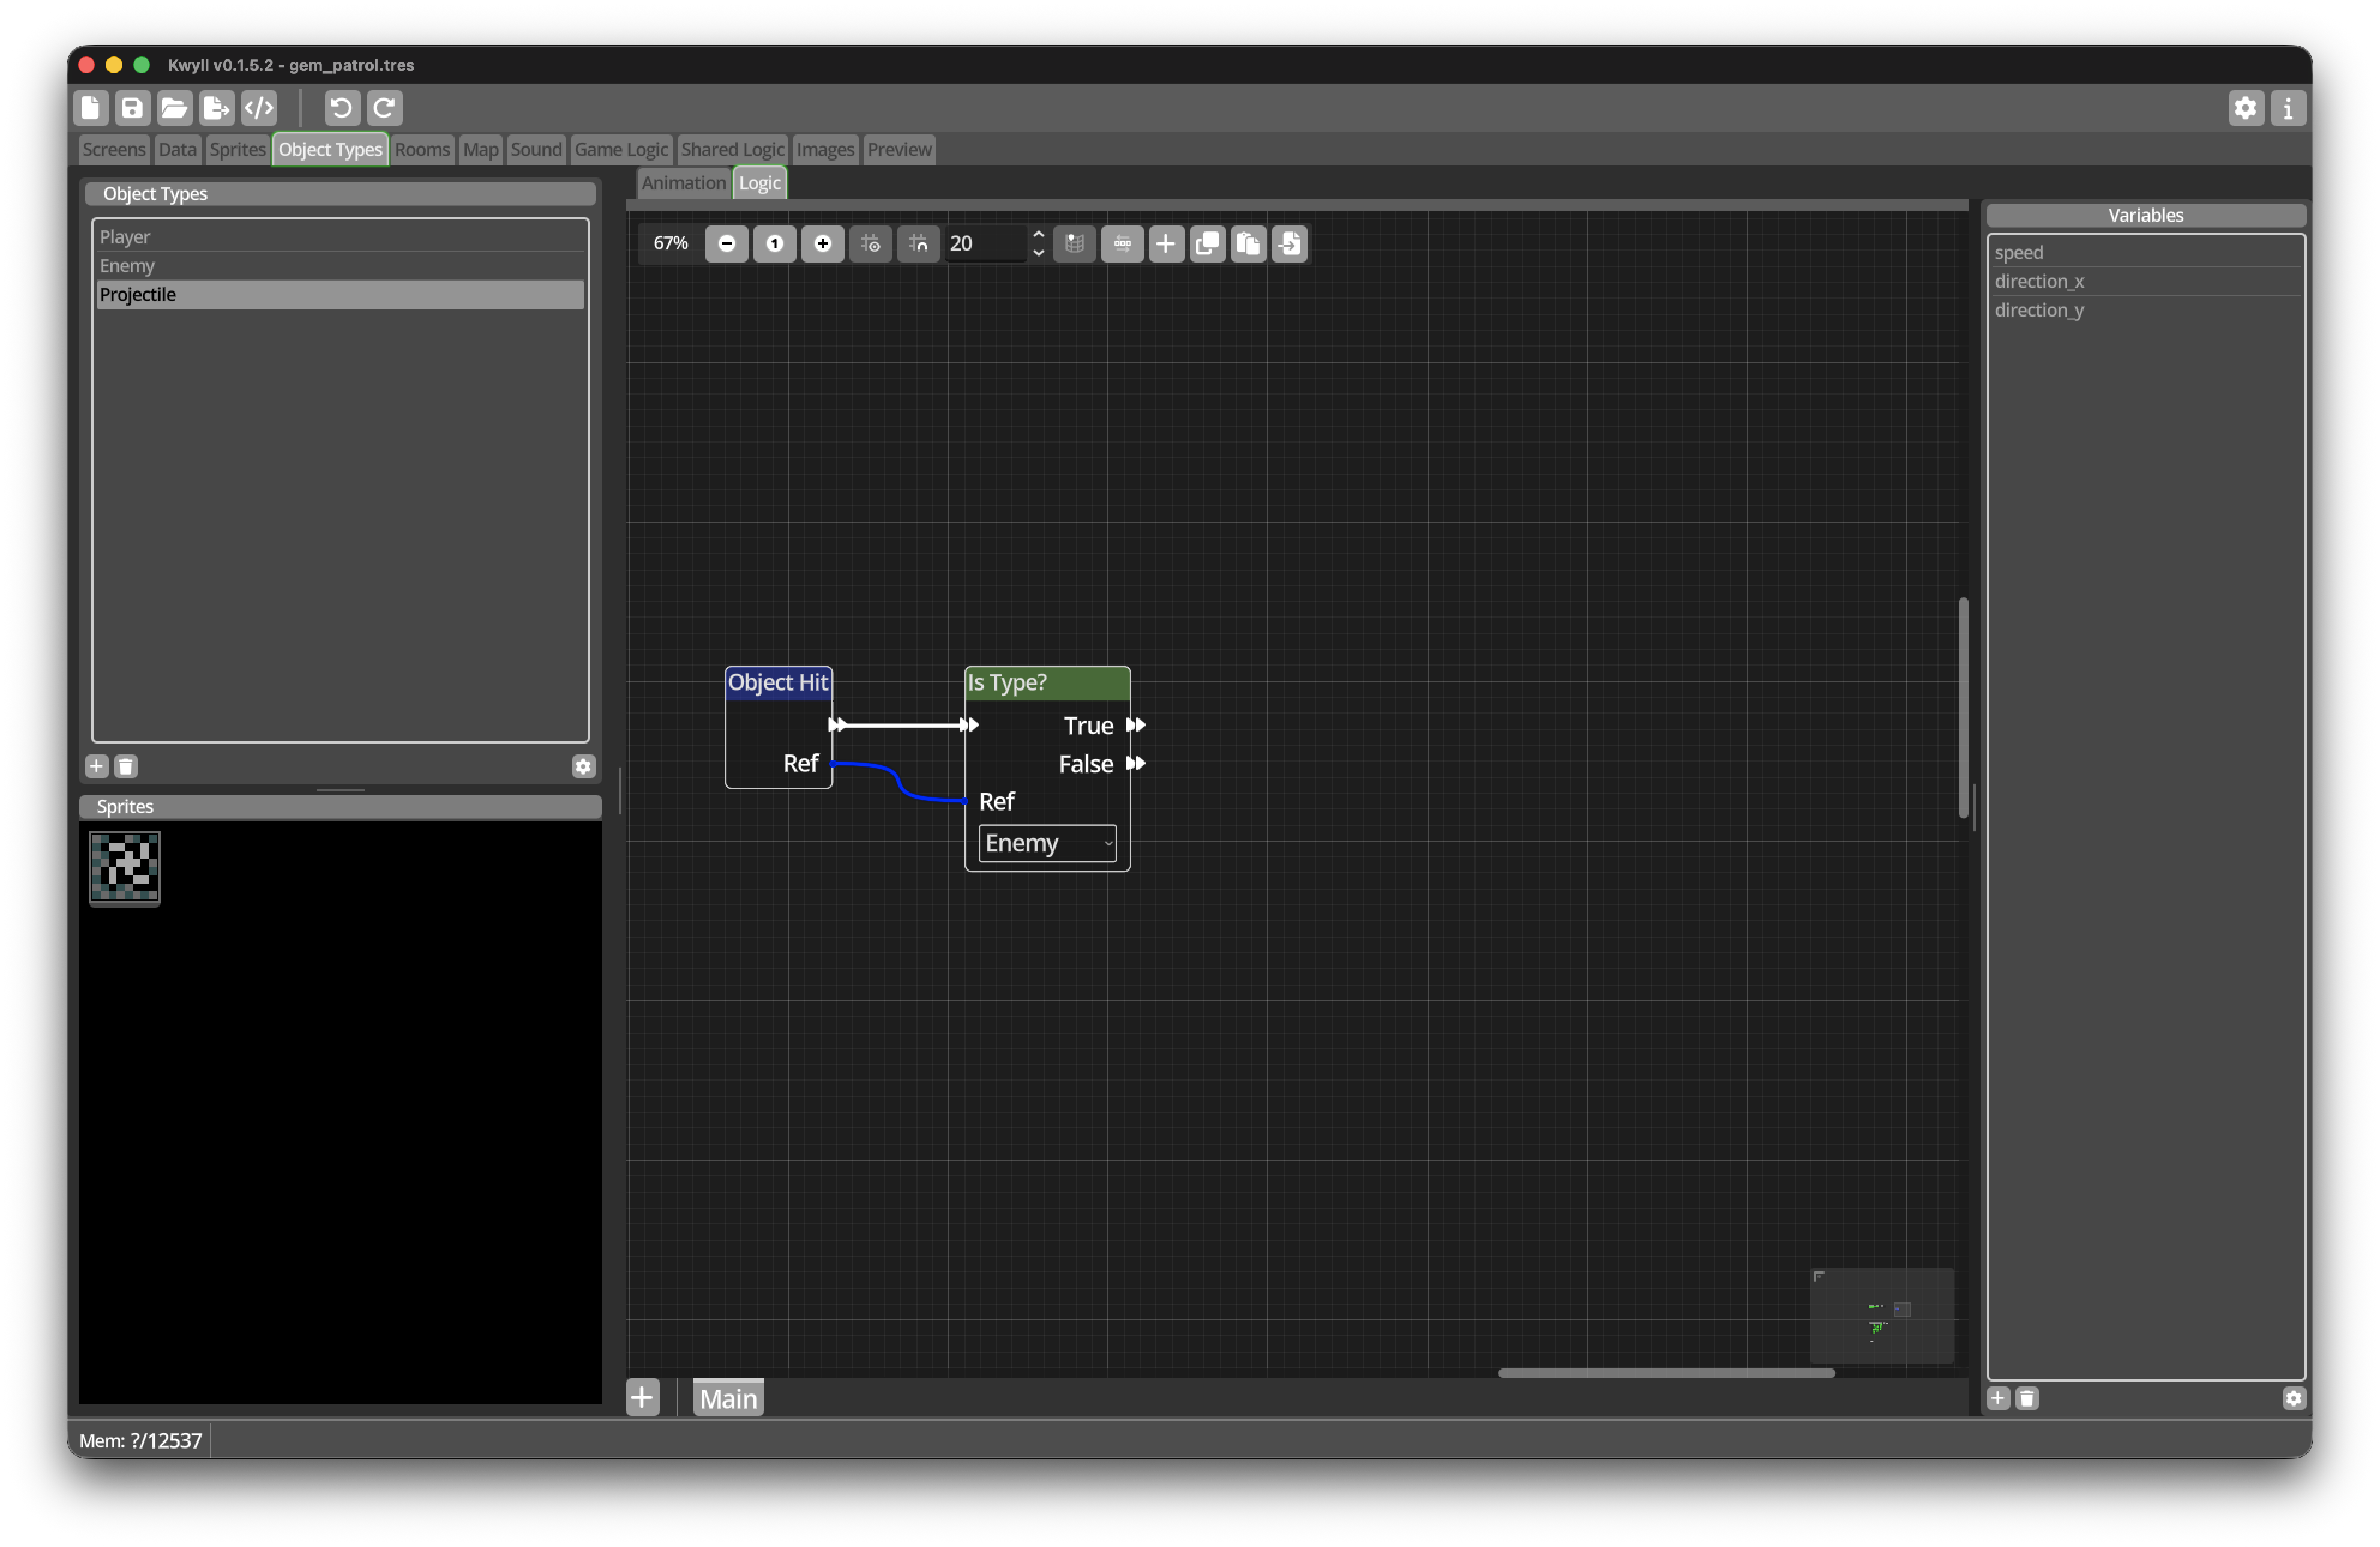Add a new logic page tab

point(643,1399)
